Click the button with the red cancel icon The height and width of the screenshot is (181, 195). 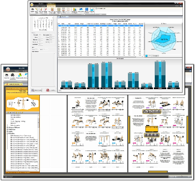[51, 90]
